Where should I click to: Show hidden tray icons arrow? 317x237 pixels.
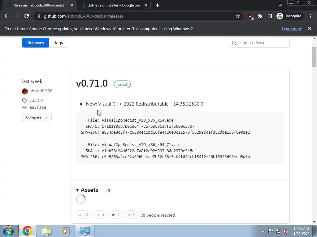[263, 231]
